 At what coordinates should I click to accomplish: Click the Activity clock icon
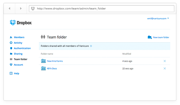(x=11, y=43)
